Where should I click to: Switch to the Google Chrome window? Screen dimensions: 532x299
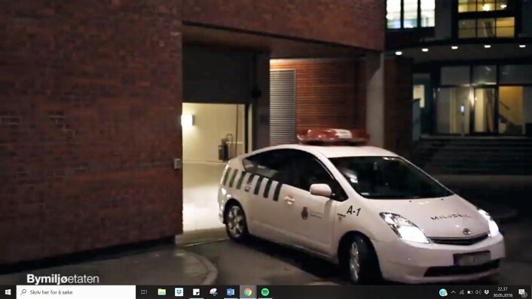click(248, 292)
